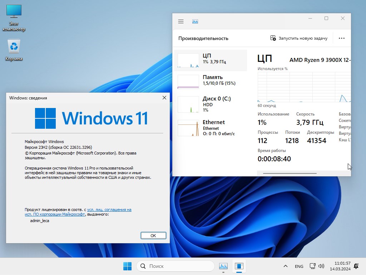Click the Task Manager app icon in the title bar

click(x=195, y=21)
